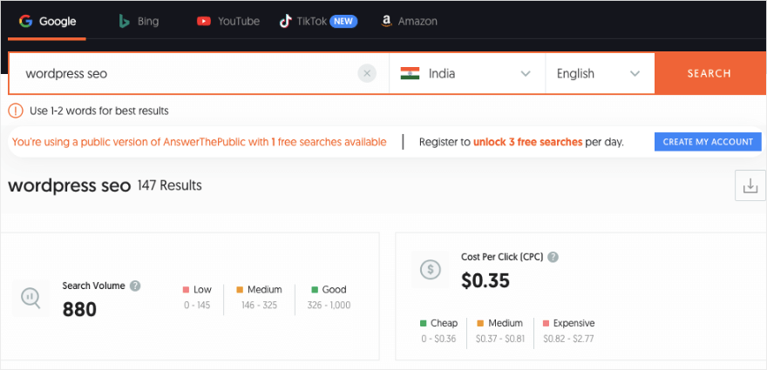Image resolution: width=767 pixels, height=370 pixels.
Task: Click the '146 - 325' range text
Action: click(259, 306)
